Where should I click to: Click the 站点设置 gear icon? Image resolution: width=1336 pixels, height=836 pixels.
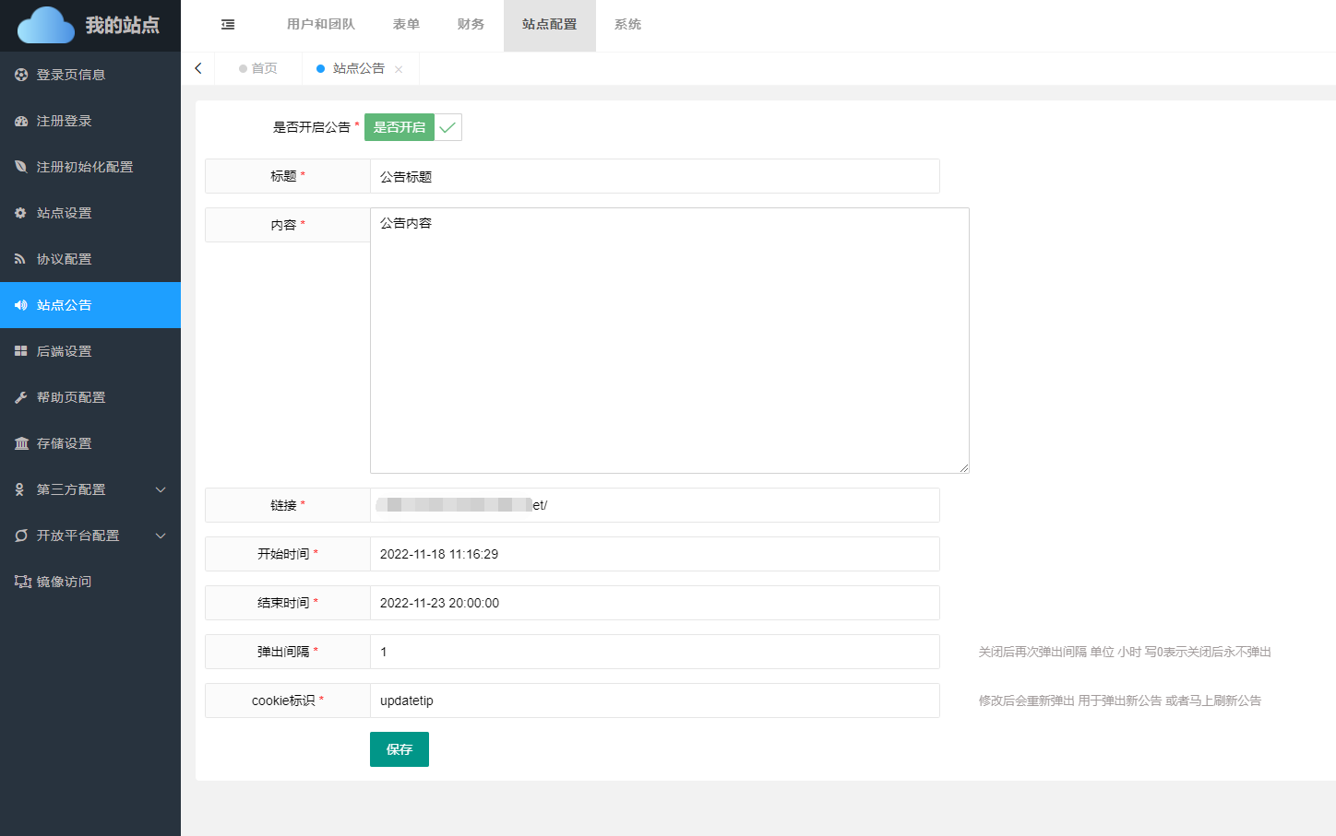tap(21, 213)
